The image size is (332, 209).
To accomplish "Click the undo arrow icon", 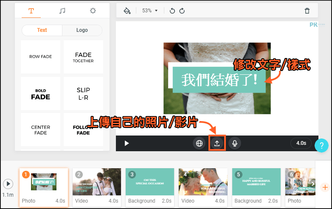I will coord(172,11).
